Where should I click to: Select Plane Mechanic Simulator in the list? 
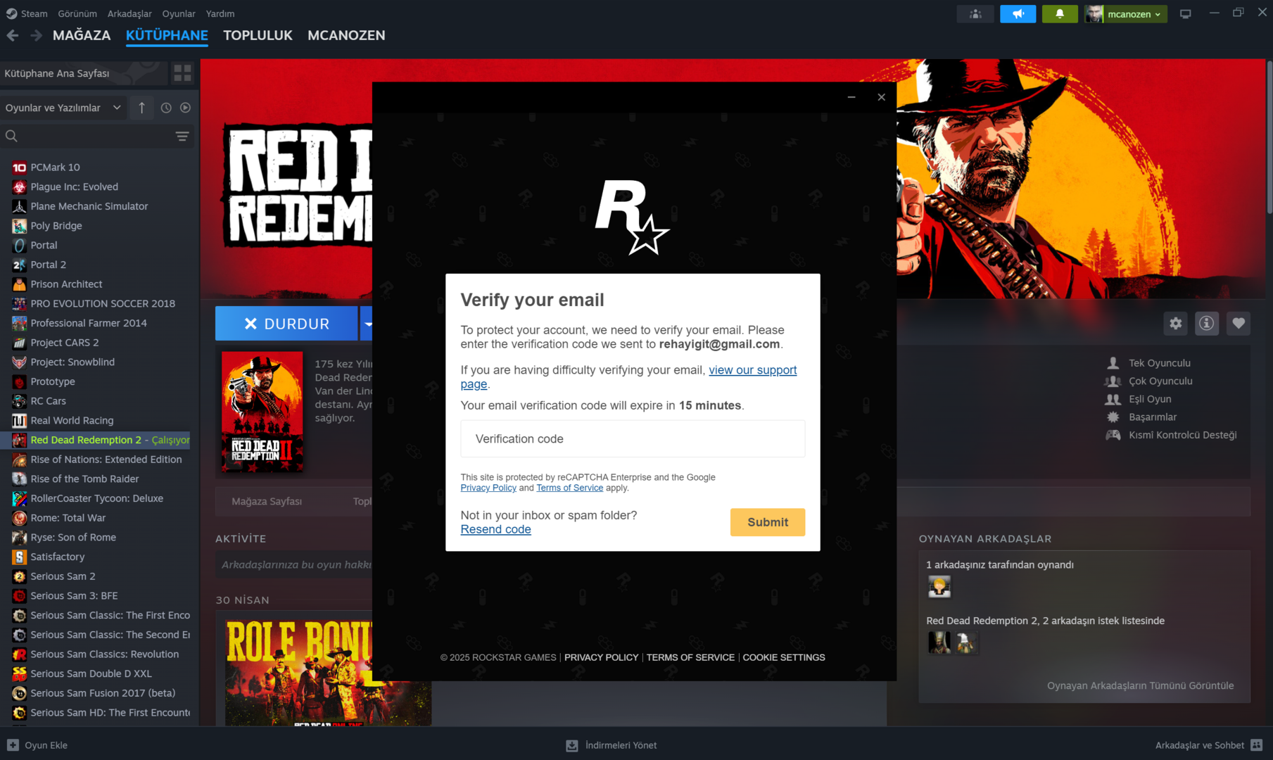coord(89,206)
